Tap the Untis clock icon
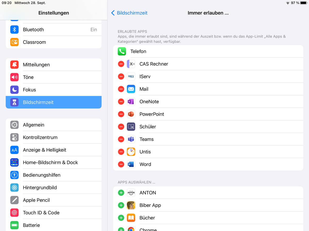 131,152
